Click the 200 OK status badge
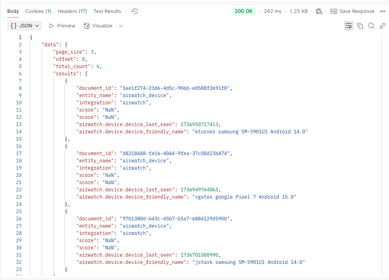Image resolution: width=389 pixels, height=280 pixels. [x=243, y=11]
